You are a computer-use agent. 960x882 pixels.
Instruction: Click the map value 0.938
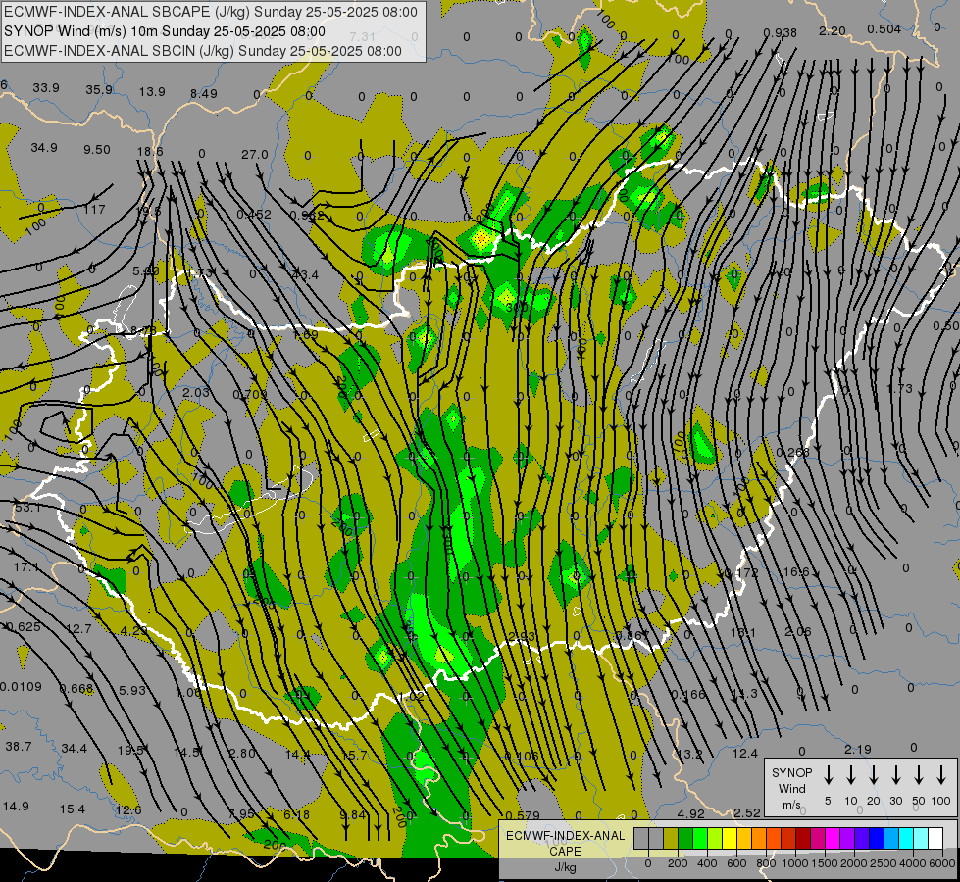780,33
